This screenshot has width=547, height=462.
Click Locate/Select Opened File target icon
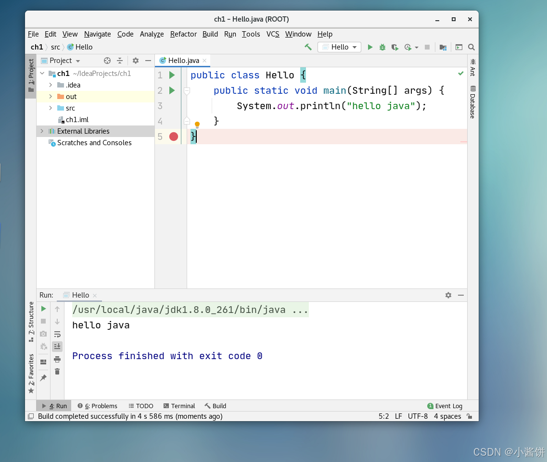[x=107, y=61]
